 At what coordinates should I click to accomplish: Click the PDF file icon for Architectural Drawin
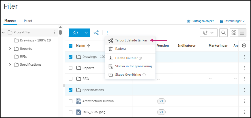[x=78, y=101]
